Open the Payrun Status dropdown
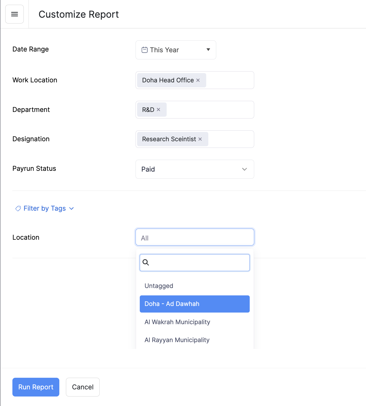This screenshot has height=406, width=366. [195, 169]
